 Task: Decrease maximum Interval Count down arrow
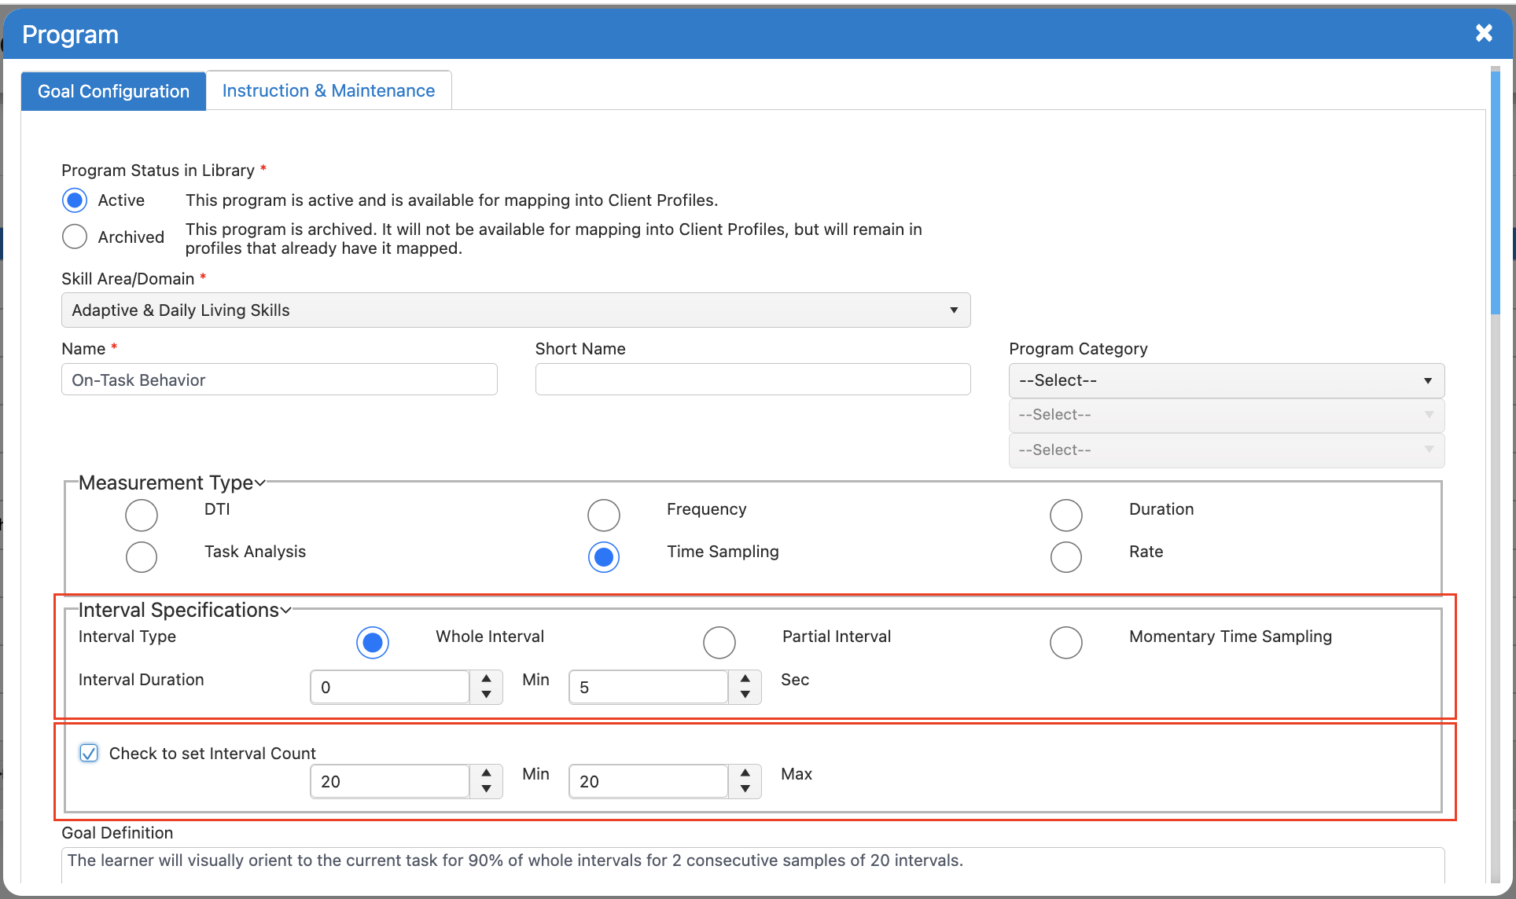pos(745,790)
